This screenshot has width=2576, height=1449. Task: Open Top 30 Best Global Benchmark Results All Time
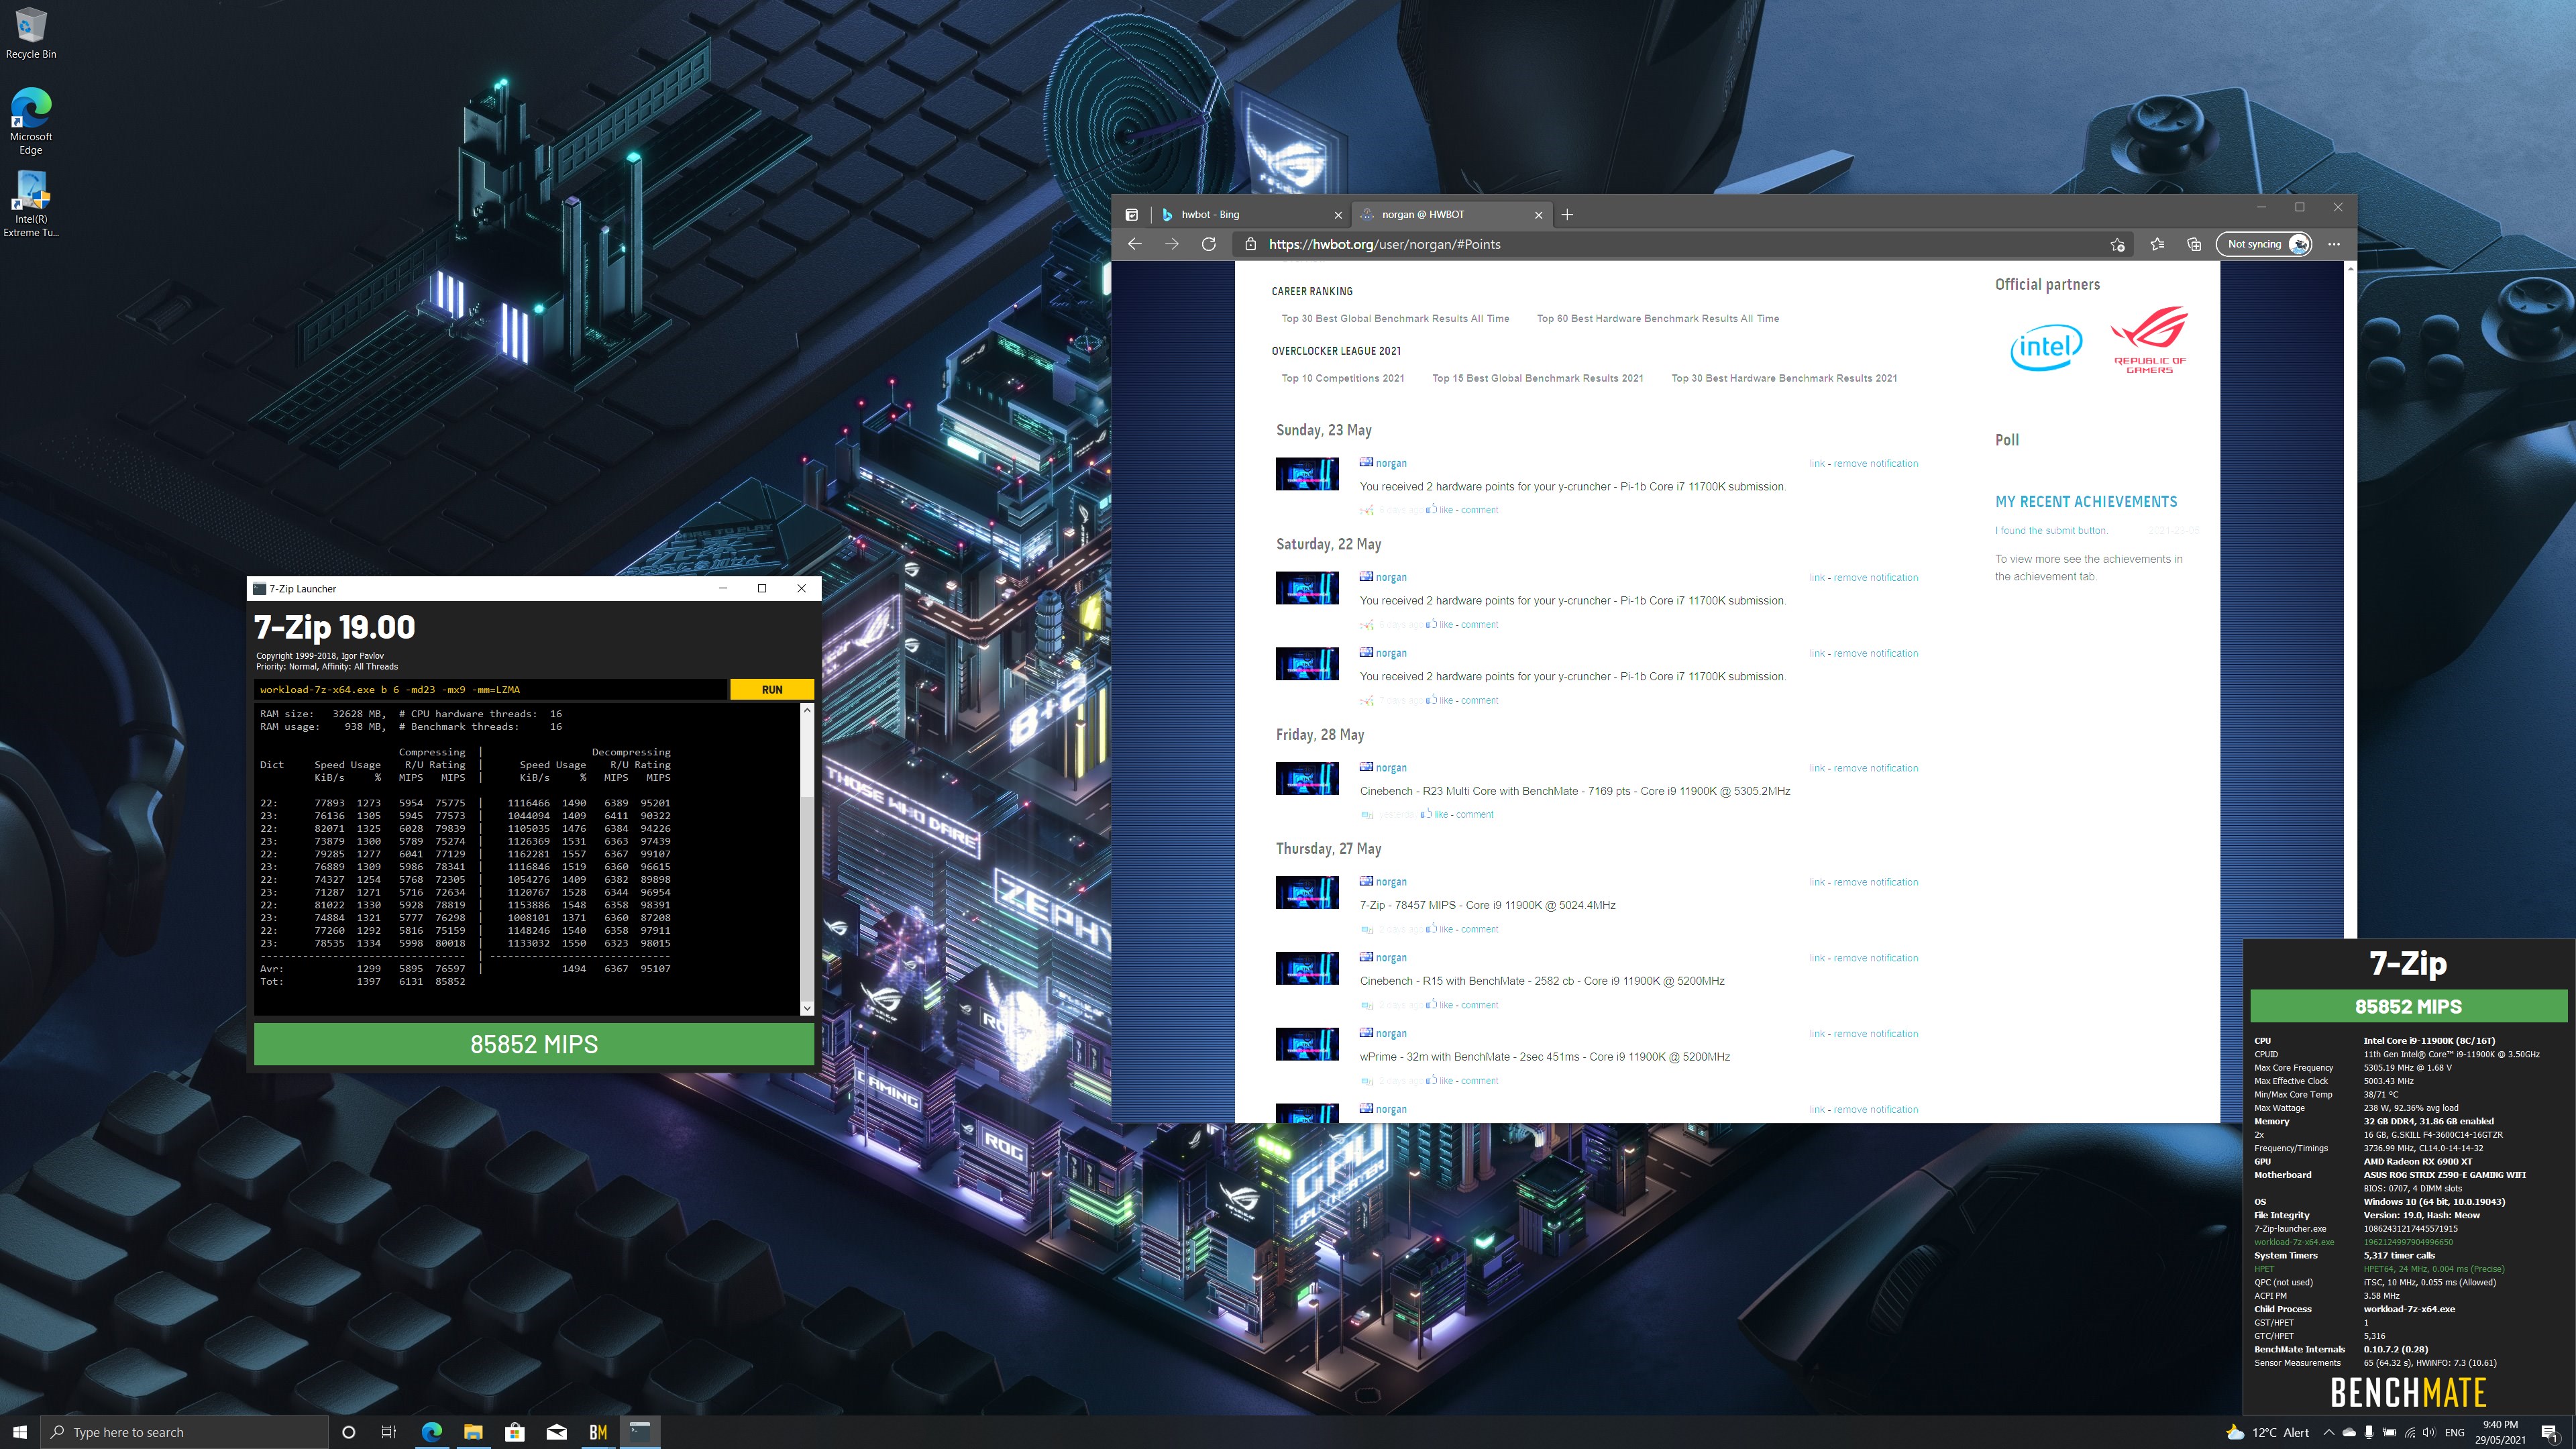1395,318
